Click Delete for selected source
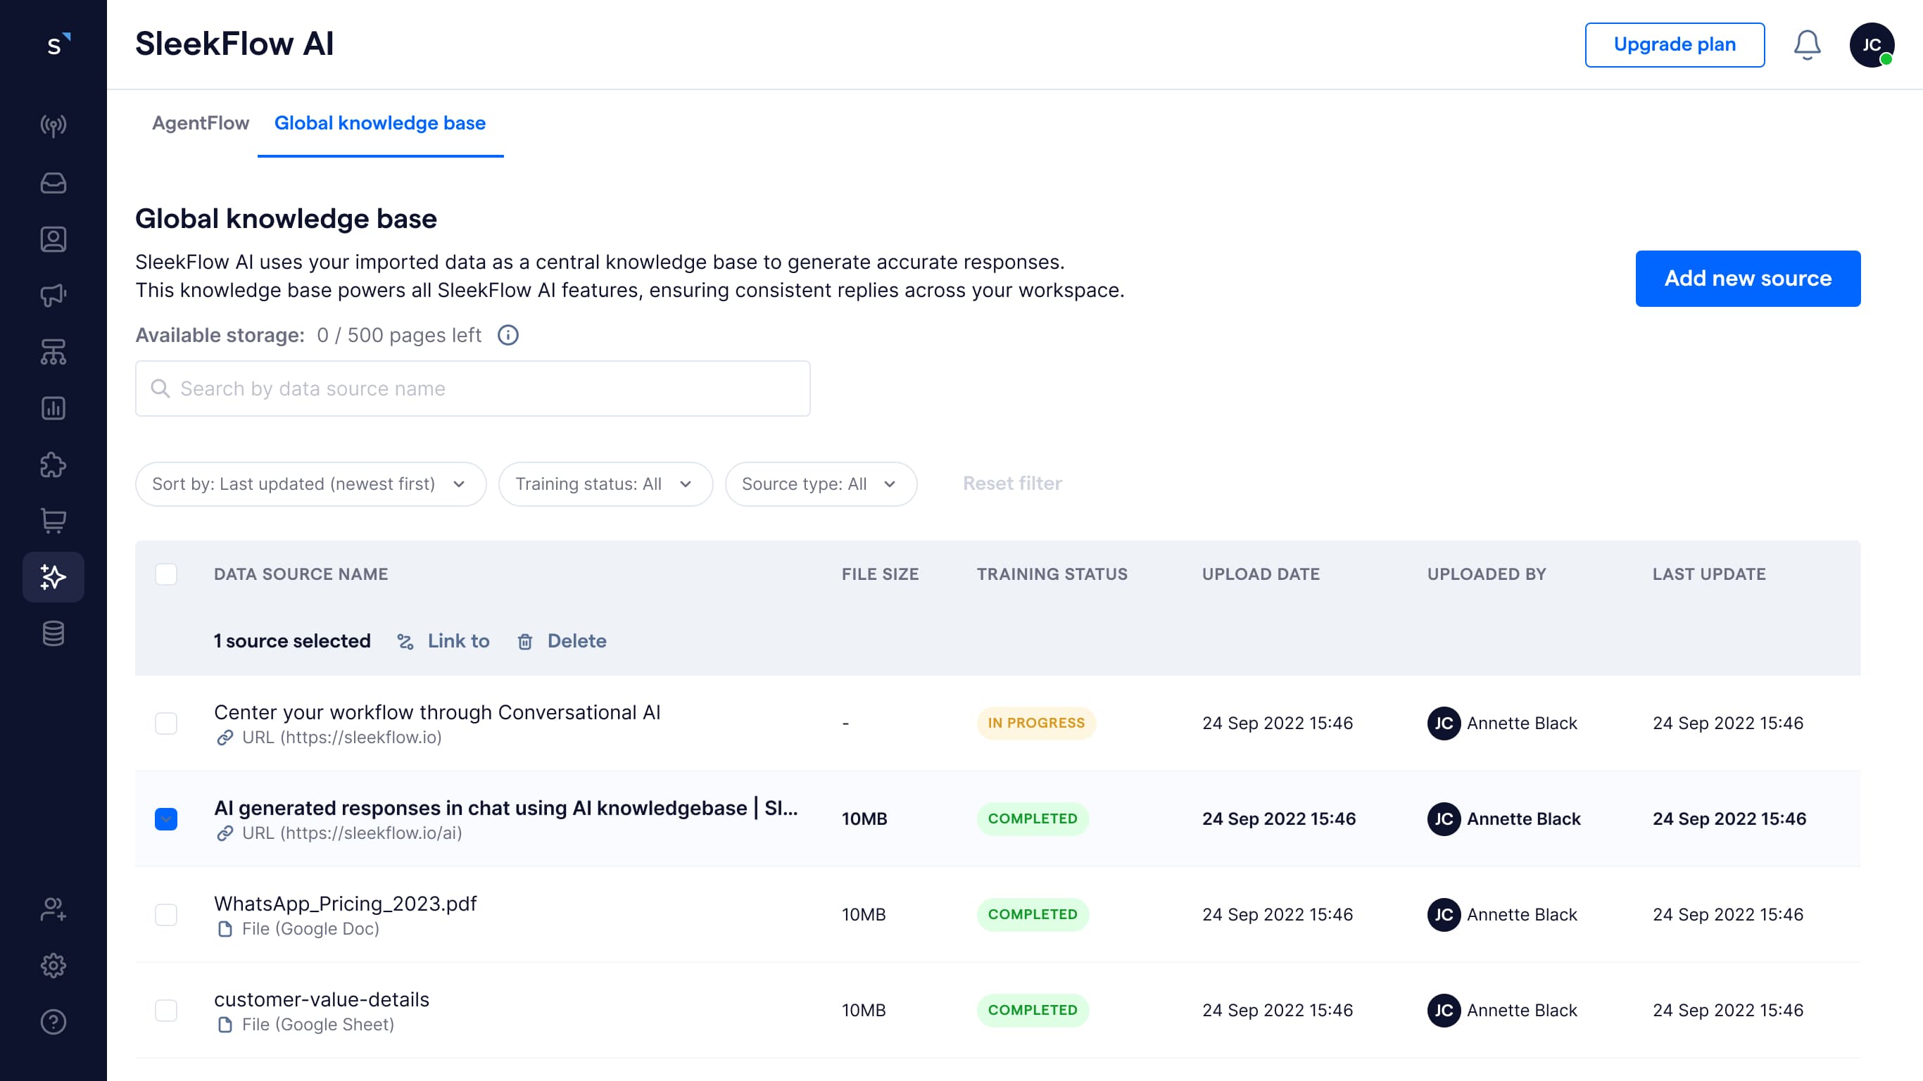Viewport: 1923px width, 1081px height. pyautogui.click(x=562, y=640)
